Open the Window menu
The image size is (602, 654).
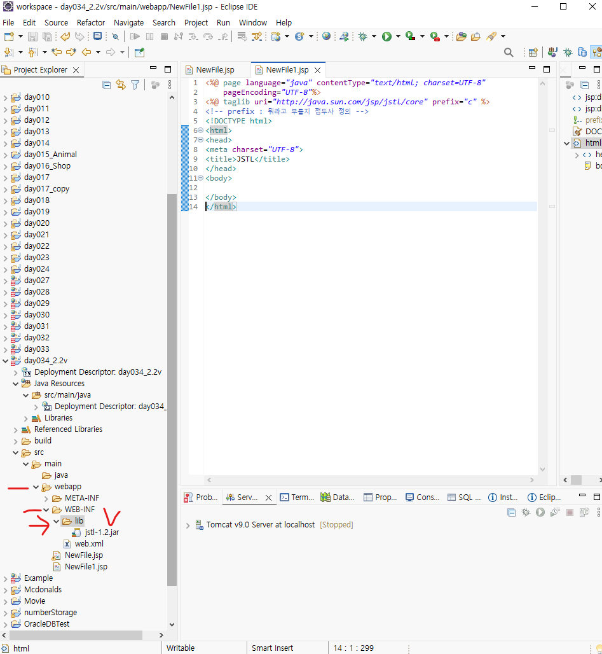(252, 22)
